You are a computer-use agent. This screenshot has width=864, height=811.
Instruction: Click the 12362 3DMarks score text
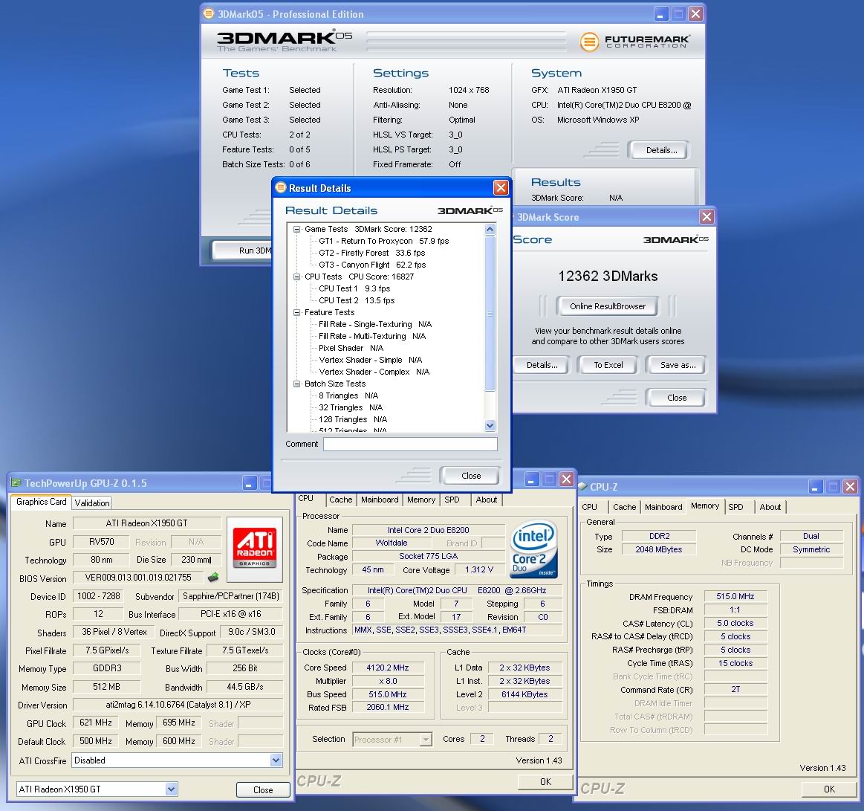click(608, 277)
